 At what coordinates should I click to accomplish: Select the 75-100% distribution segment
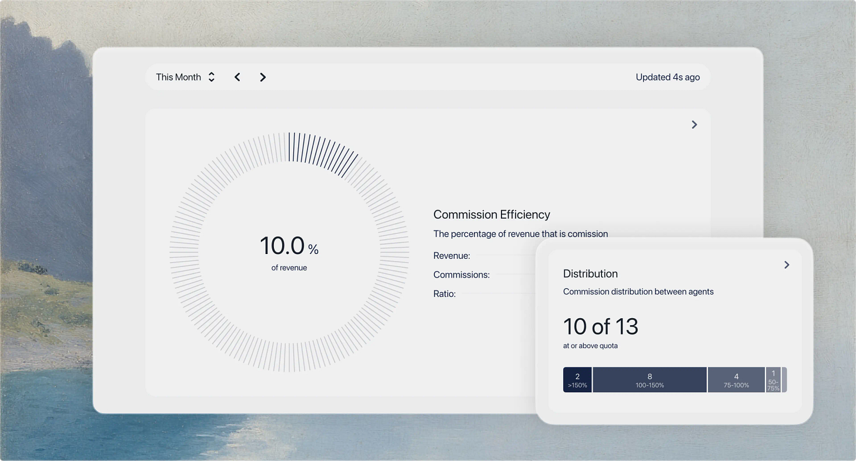click(x=736, y=380)
